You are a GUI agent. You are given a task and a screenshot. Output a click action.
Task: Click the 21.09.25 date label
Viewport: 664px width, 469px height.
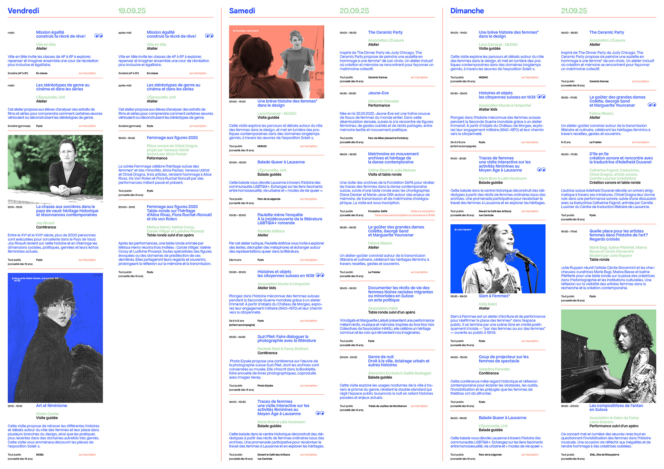574,11
